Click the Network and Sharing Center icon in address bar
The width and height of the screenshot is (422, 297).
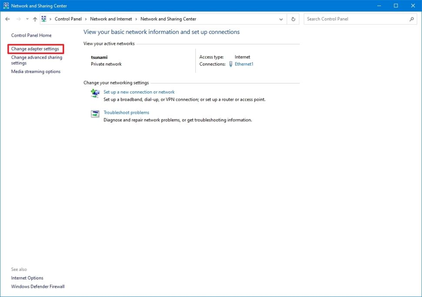click(44, 19)
